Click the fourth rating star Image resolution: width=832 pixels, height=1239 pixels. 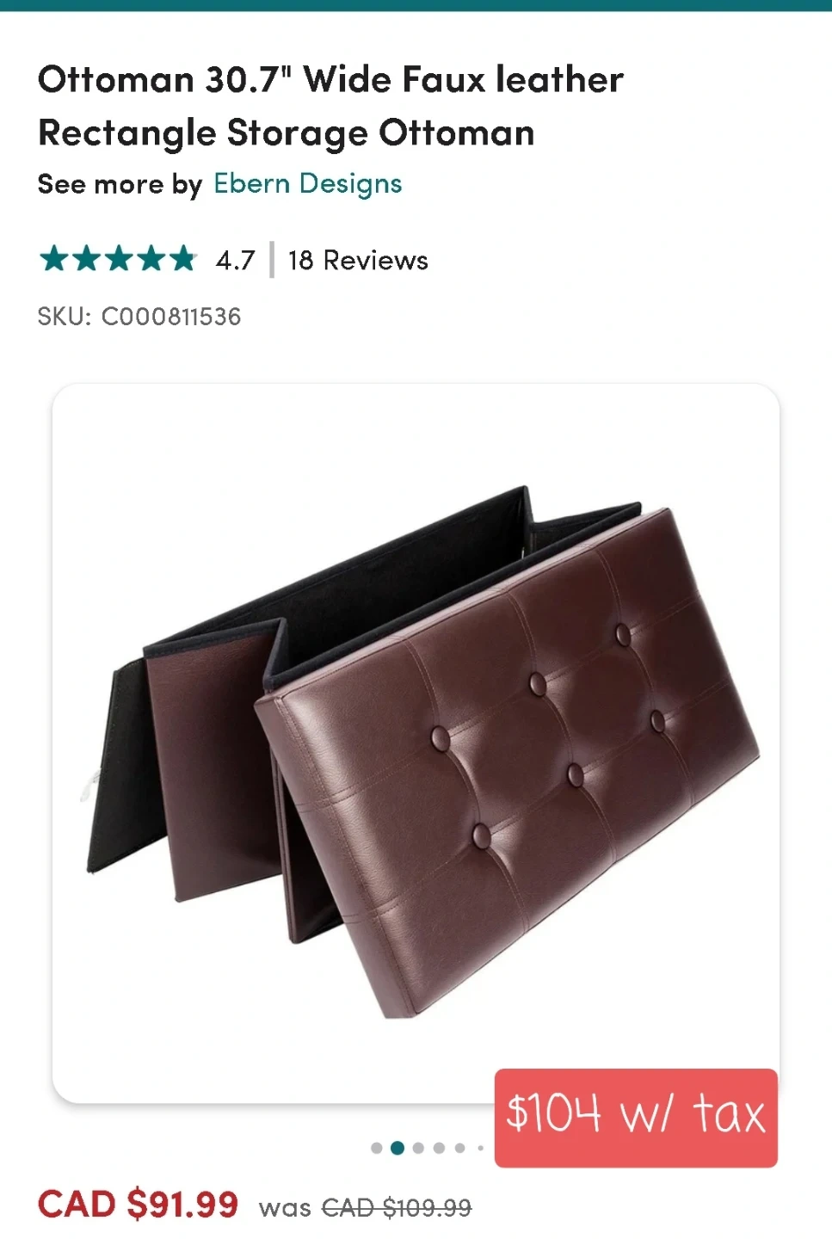151,258
